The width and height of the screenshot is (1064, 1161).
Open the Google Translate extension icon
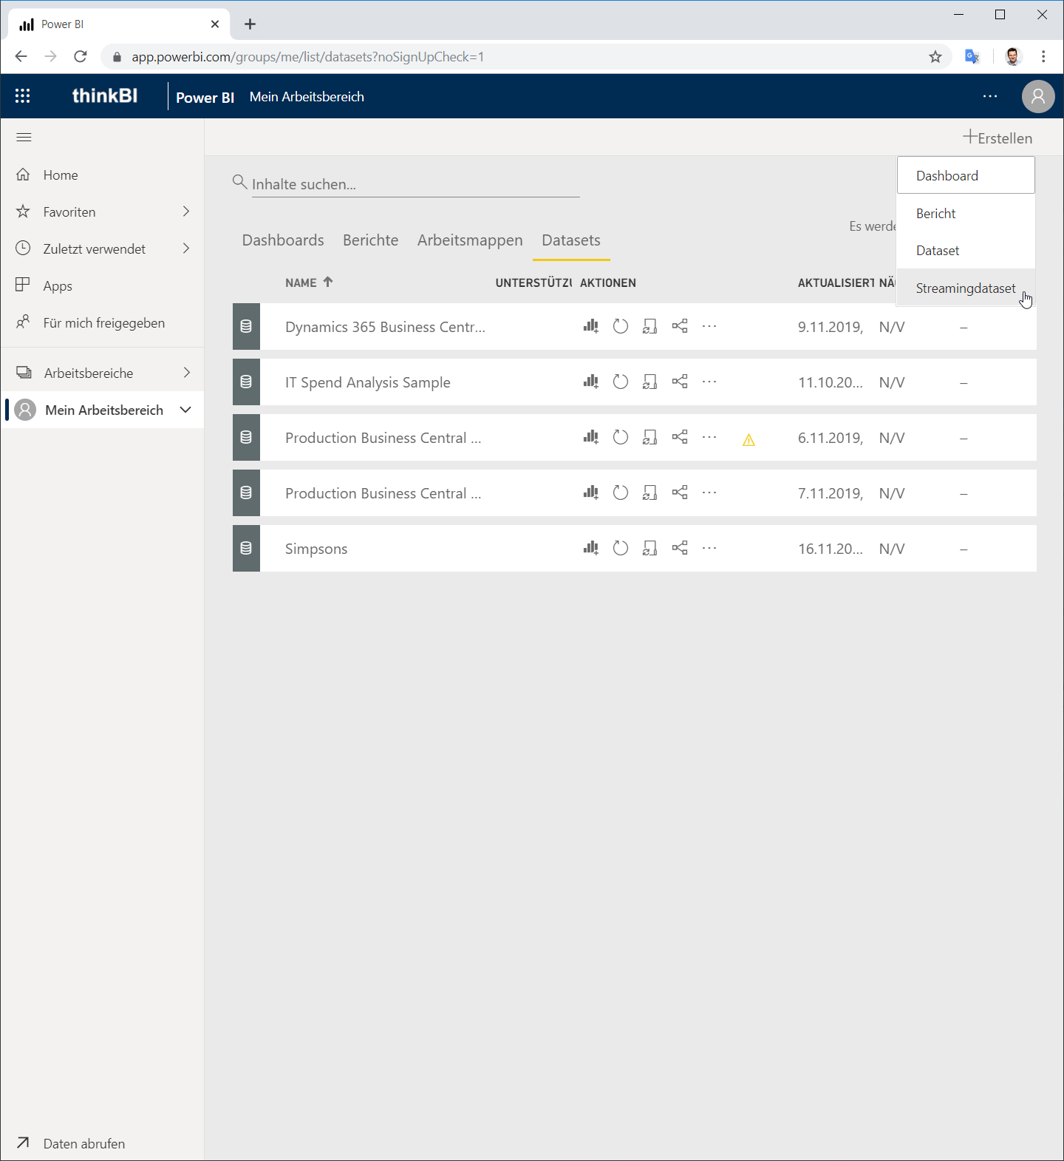click(x=972, y=57)
